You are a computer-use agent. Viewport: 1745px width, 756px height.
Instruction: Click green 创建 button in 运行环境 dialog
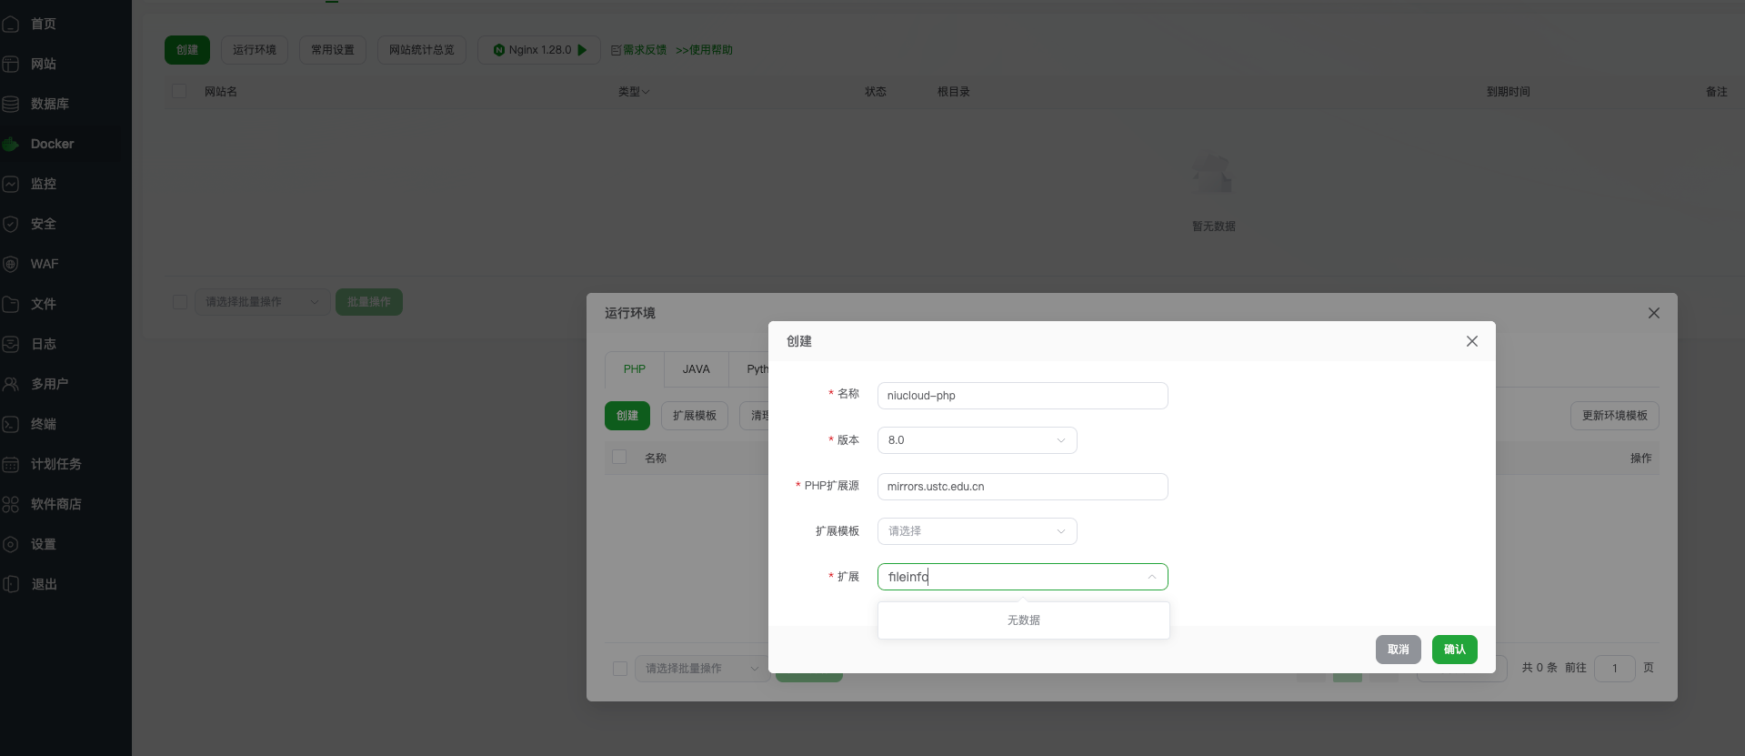point(627,416)
